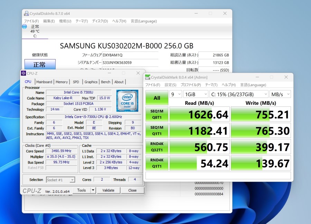311x224 pixels.
Task: Open the unit dropdown showing MB/s
Action: pyautogui.click(x=280, y=94)
